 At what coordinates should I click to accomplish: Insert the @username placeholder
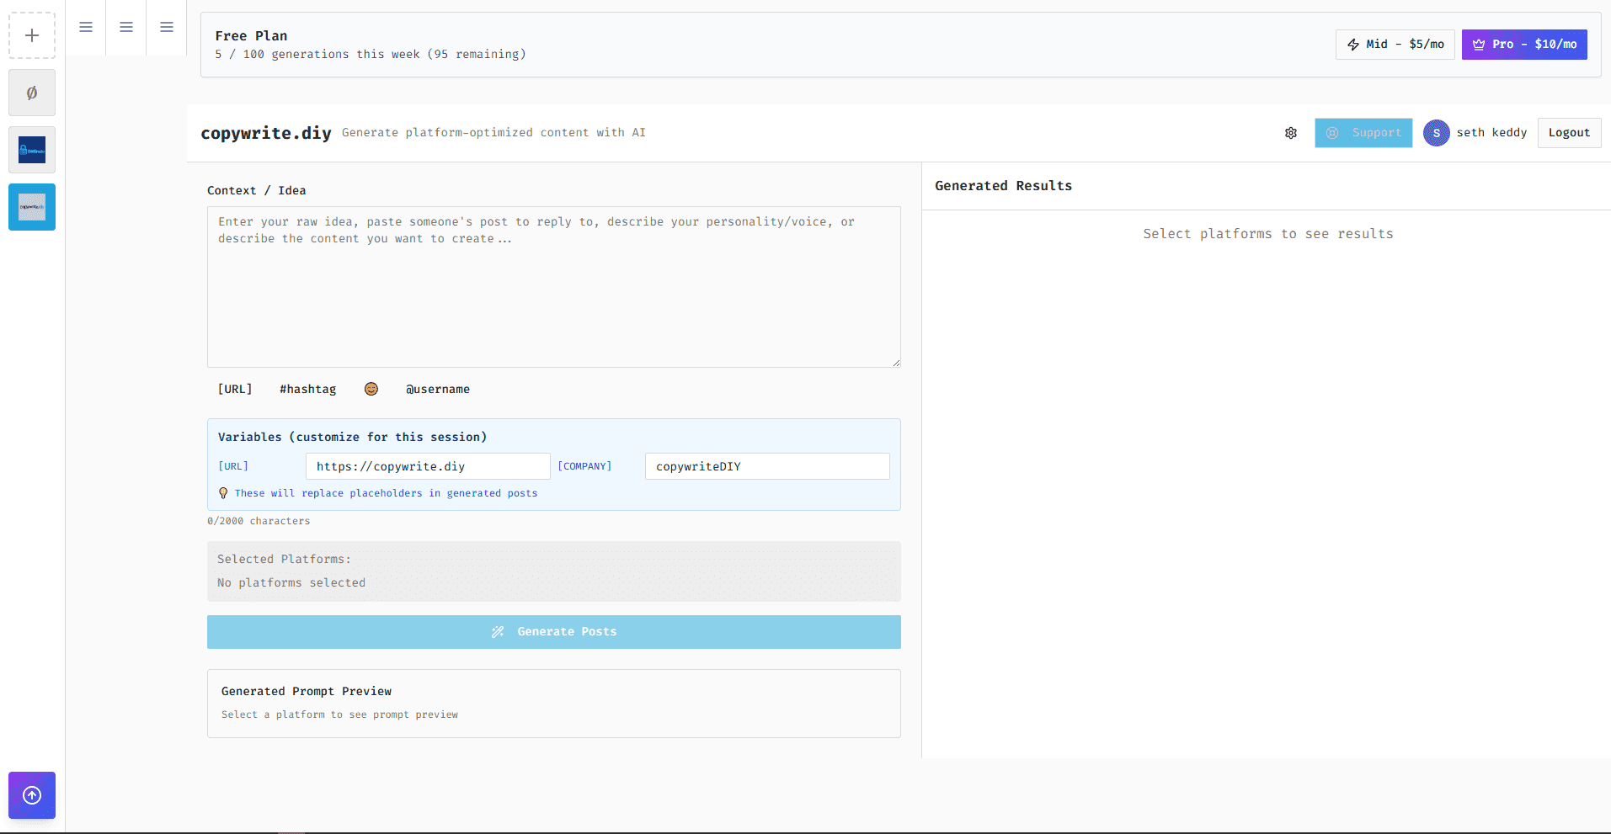pos(438,389)
